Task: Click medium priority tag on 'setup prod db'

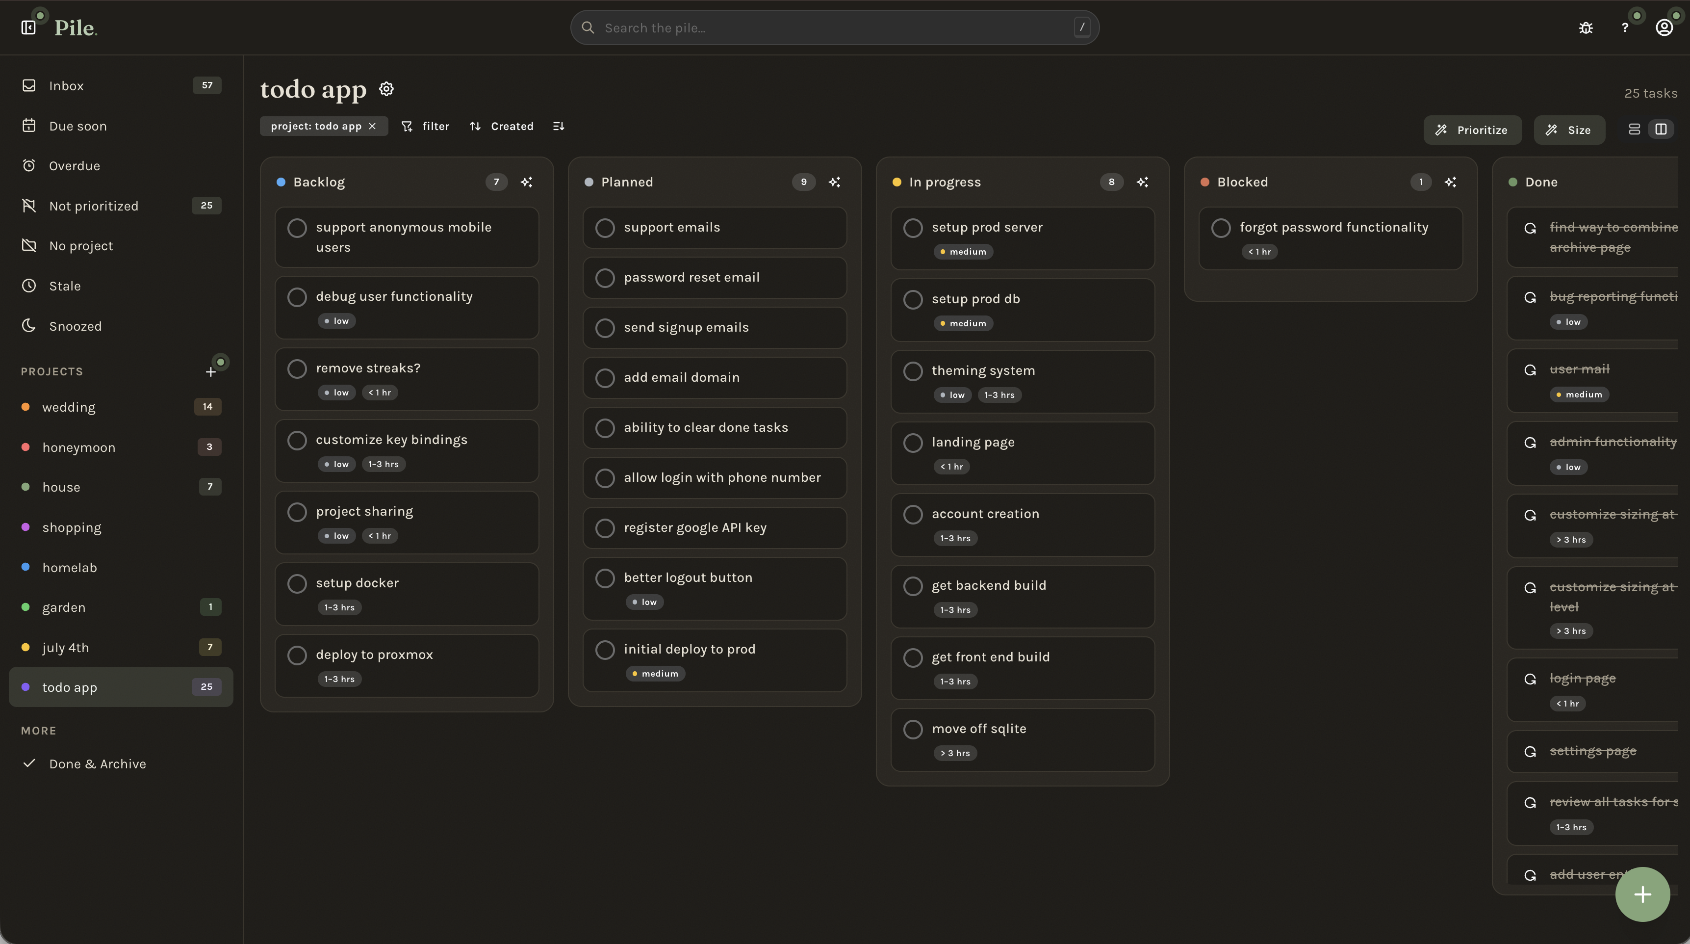Action: click(963, 324)
